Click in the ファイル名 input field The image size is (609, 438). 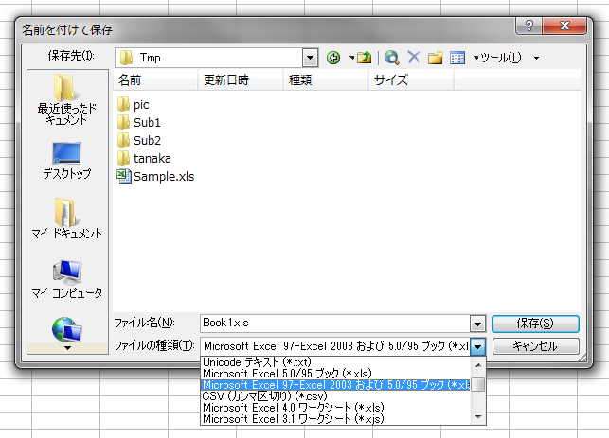point(334,324)
